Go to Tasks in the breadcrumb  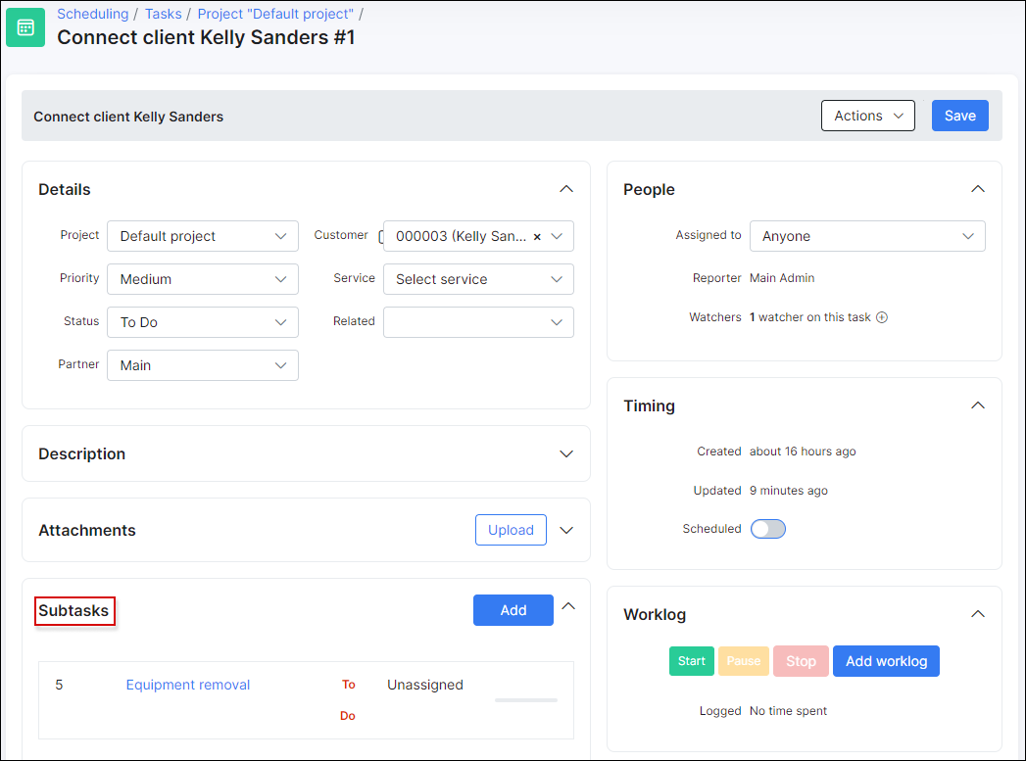(x=163, y=14)
